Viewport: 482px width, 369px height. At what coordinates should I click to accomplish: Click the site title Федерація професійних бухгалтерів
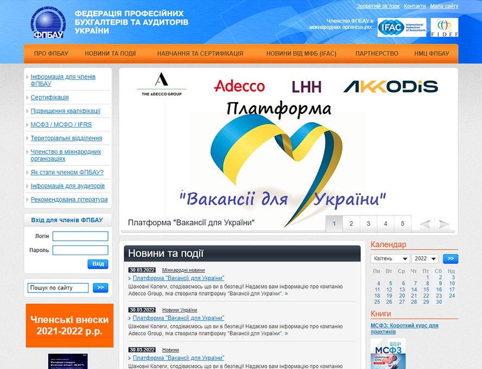131,22
